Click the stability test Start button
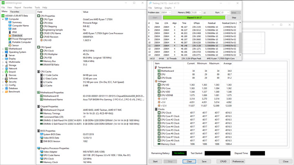Viewport: 294px width, 165px height. point(155,161)
